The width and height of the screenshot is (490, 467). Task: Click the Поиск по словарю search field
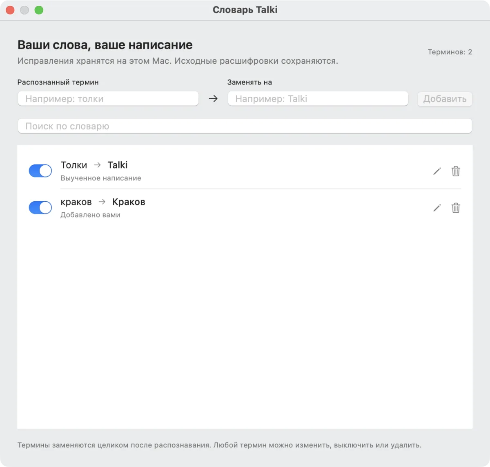coord(245,126)
